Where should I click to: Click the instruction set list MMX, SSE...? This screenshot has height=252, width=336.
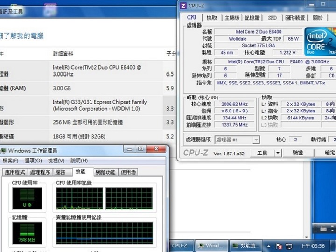tap(271, 83)
